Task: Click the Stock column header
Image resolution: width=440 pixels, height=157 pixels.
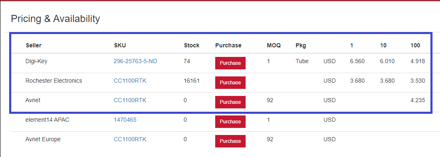Action: tap(191, 45)
